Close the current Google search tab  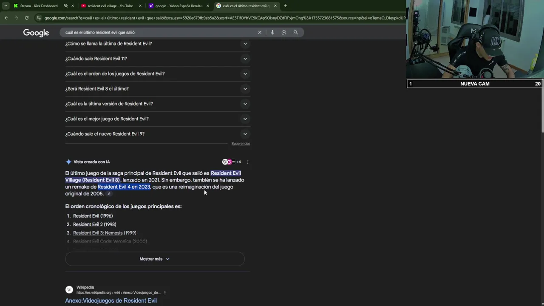pos(275,6)
